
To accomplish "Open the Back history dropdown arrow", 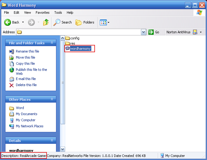I will (23, 22).
